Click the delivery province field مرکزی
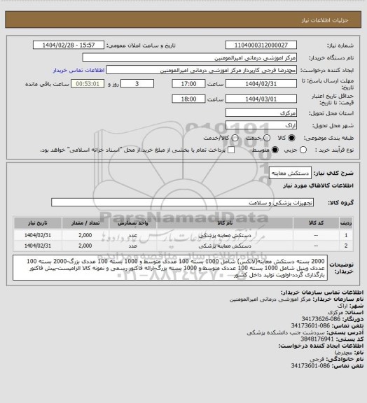The image size is (367, 403). click(x=261, y=113)
